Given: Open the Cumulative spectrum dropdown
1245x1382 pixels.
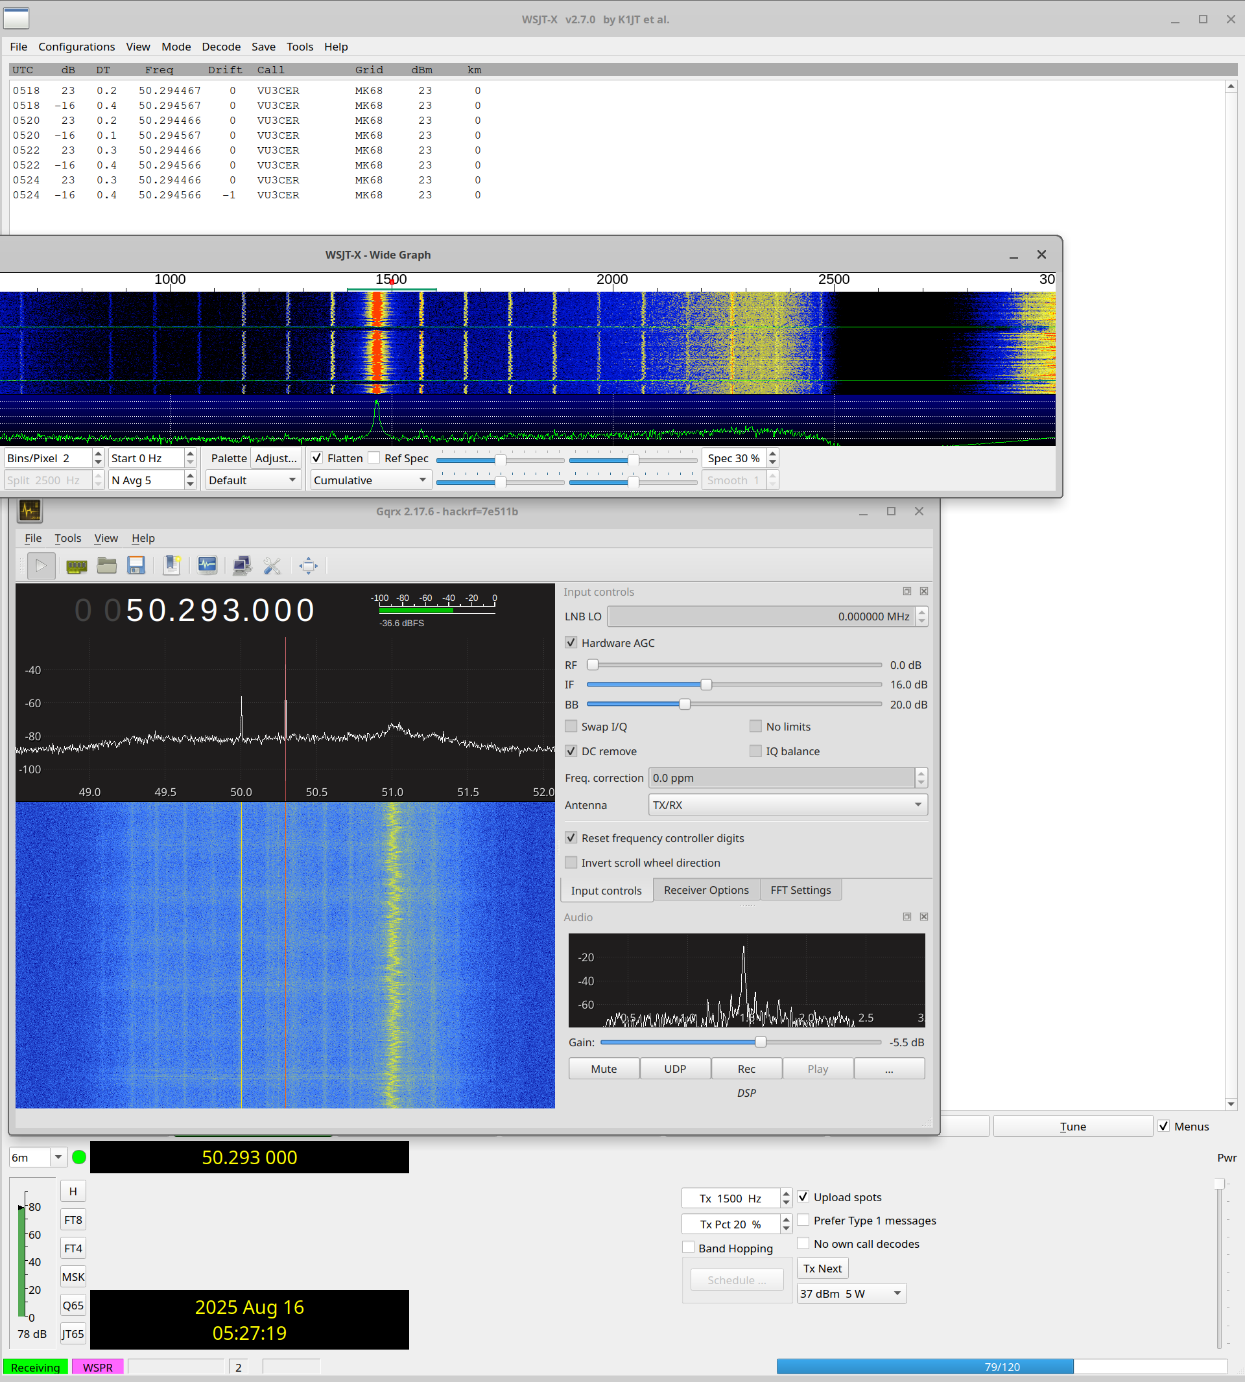Looking at the screenshot, I should (x=371, y=480).
